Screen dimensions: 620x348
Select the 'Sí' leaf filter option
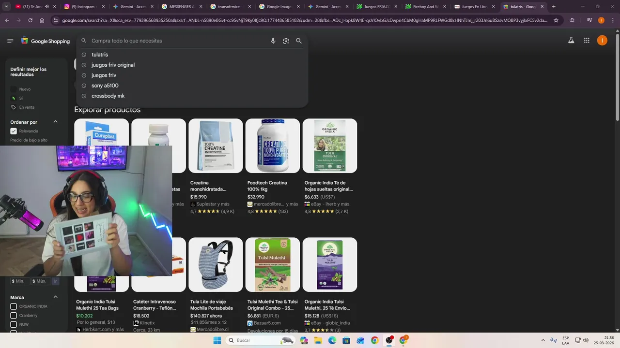point(17,98)
